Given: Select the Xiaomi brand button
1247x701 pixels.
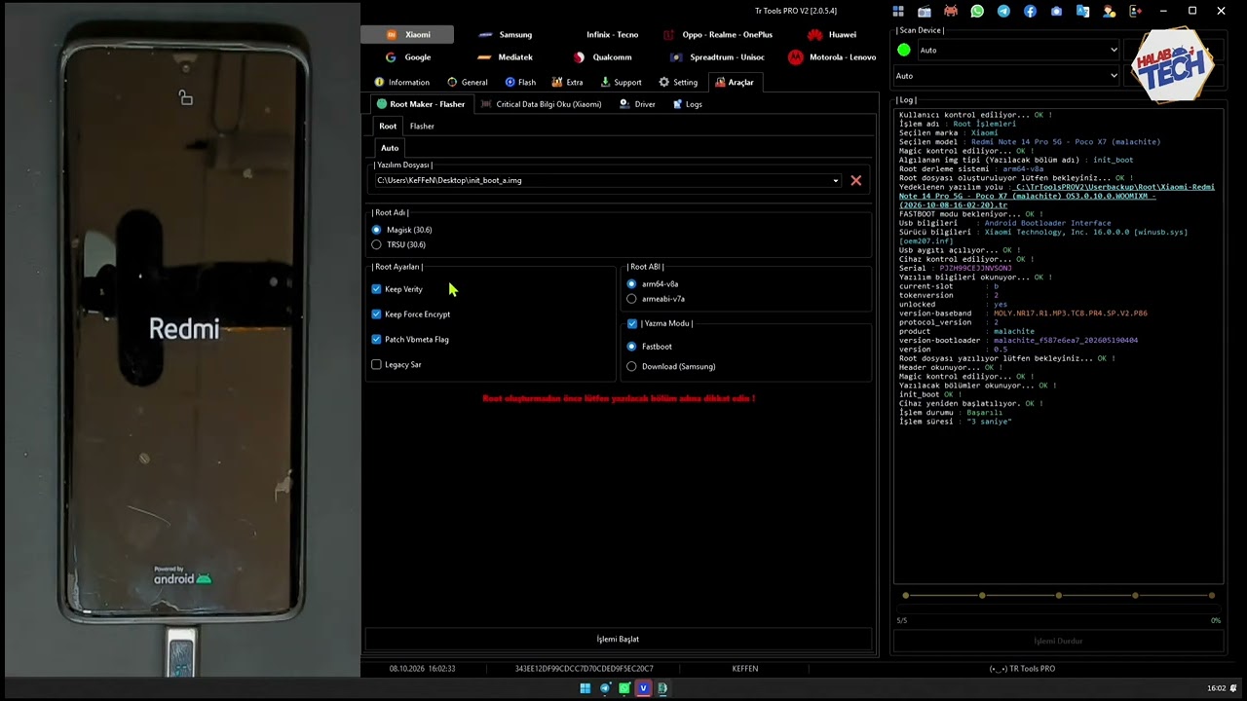Looking at the screenshot, I should click(407, 34).
